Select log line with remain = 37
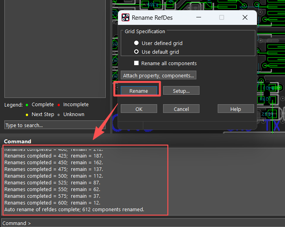Screen dimensions: 285x227 pos(52,196)
